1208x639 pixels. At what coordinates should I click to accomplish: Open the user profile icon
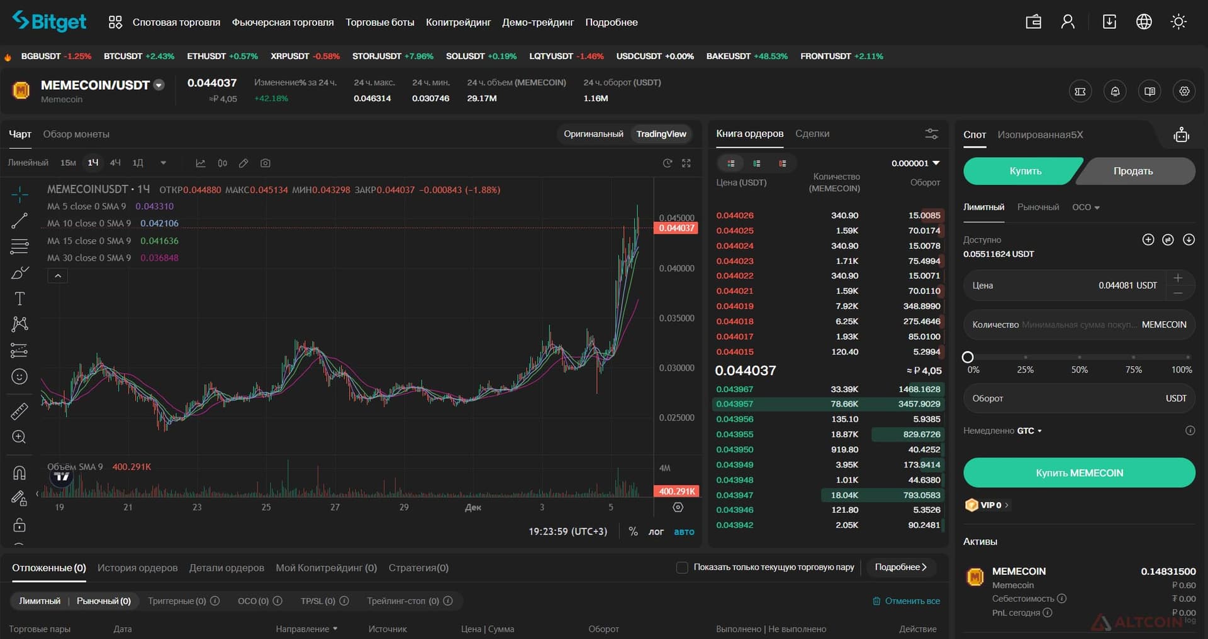(x=1068, y=22)
